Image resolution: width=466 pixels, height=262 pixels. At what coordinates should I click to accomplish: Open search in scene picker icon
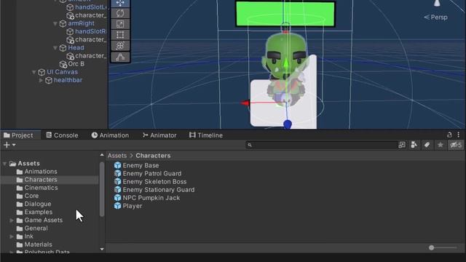[402, 145]
